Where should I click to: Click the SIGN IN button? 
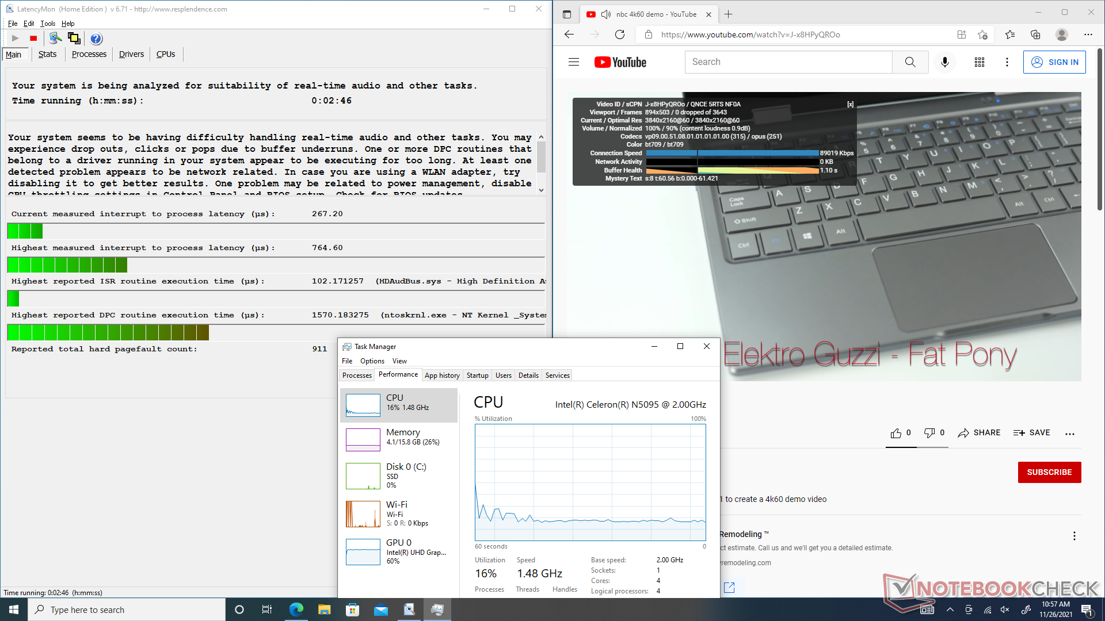(1054, 62)
